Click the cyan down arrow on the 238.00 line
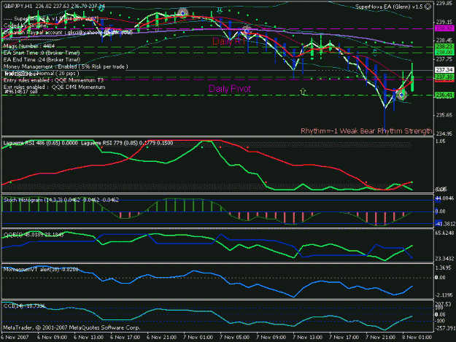Image resolution: width=456 pixels, height=342 pixels. point(375,53)
